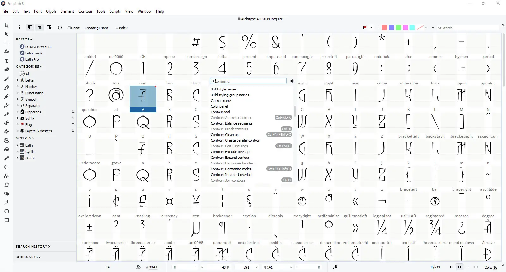The width and height of the screenshot is (506, 272).
Task: Collapse the BASICS section
Action: (x=24, y=39)
